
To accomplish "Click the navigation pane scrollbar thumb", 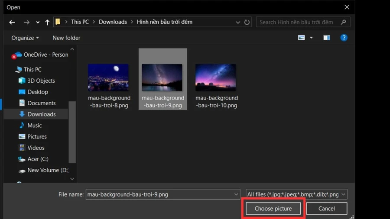I will click(x=72, y=132).
